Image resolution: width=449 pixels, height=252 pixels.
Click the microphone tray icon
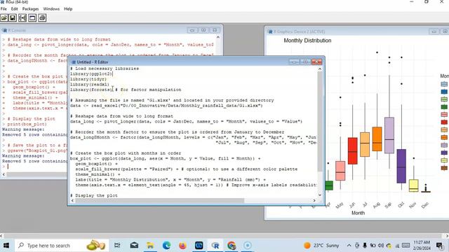tap(365, 246)
